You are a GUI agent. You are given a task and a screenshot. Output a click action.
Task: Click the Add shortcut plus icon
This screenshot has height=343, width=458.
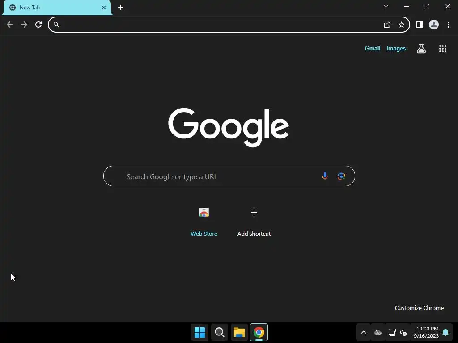[x=254, y=212]
